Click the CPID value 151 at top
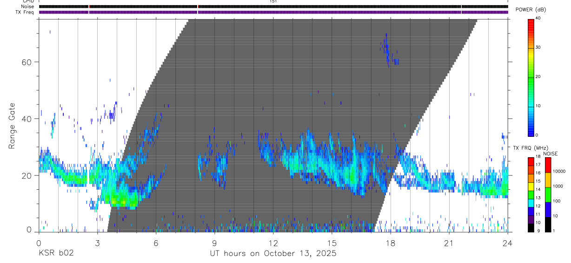The height and width of the screenshot is (263, 571). pos(273,1)
